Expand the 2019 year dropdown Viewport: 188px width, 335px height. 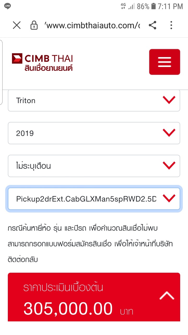click(94, 133)
